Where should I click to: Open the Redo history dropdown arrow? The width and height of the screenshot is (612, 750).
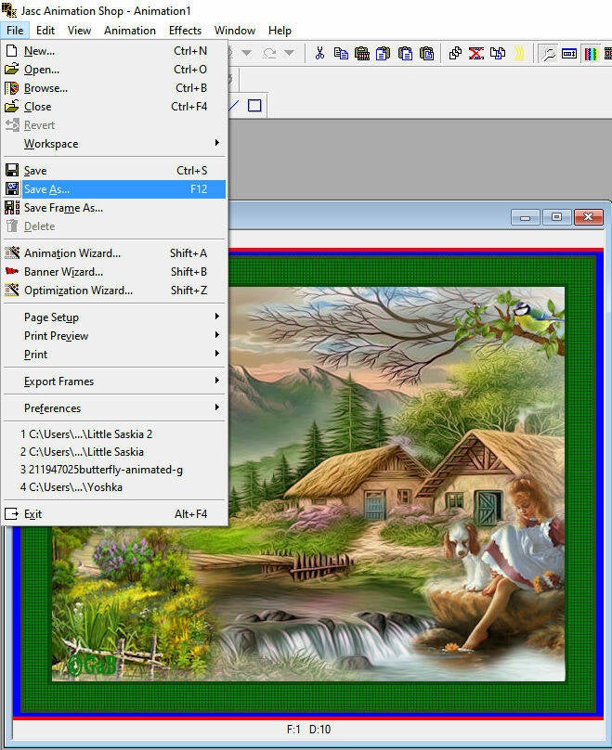(289, 53)
